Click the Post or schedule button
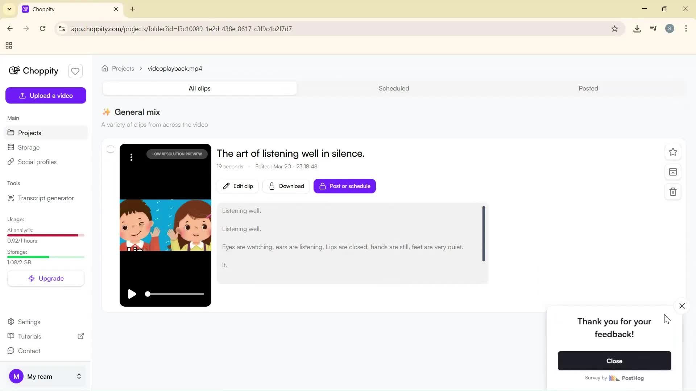The width and height of the screenshot is (696, 391). point(344,186)
